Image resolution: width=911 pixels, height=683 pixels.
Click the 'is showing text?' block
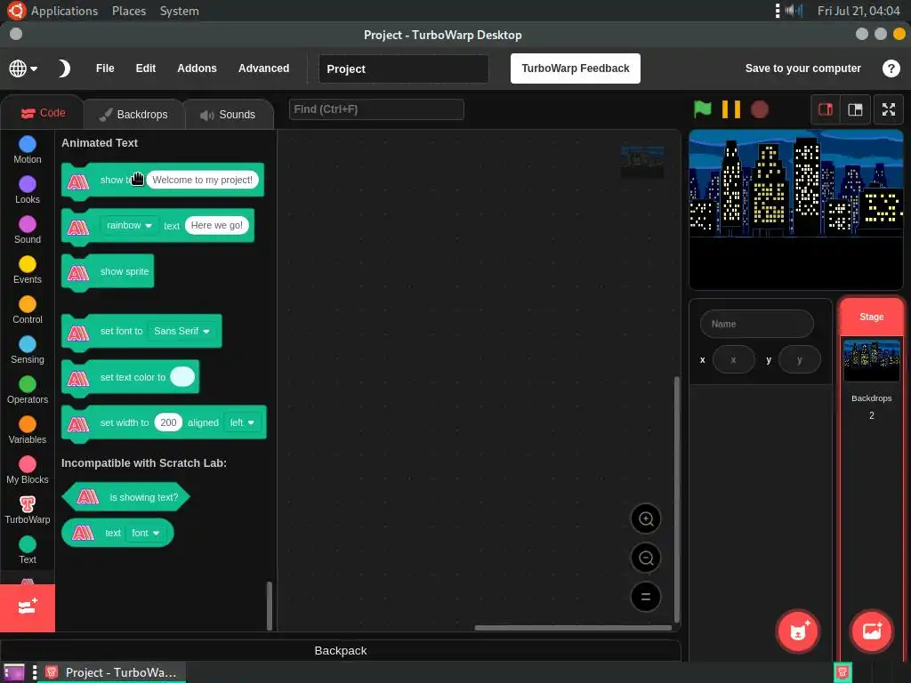coord(126,497)
